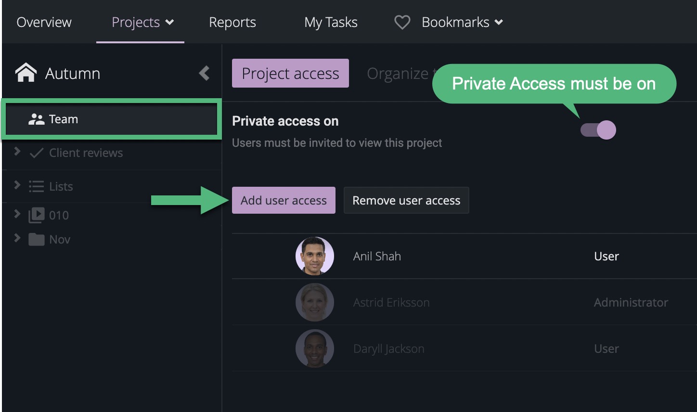
Task: Click the checkmark icon beside Client reviews
Action: point(37,153)
